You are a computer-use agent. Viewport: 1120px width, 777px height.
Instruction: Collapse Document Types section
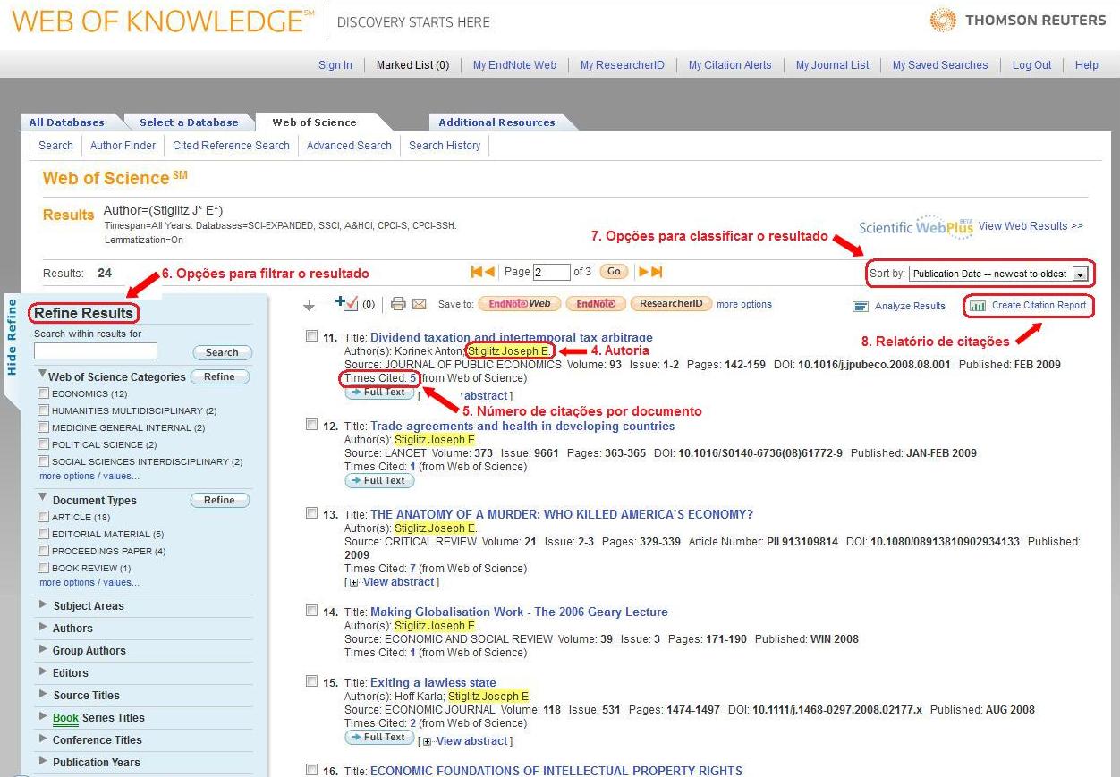tap(42, 499)
